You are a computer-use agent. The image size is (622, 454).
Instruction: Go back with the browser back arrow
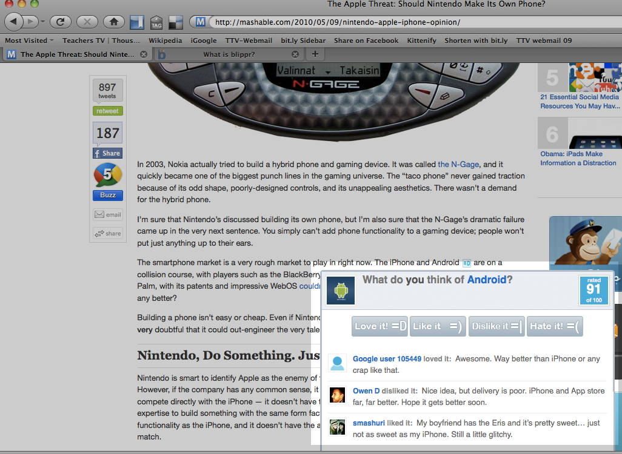(x=15, y=21)
